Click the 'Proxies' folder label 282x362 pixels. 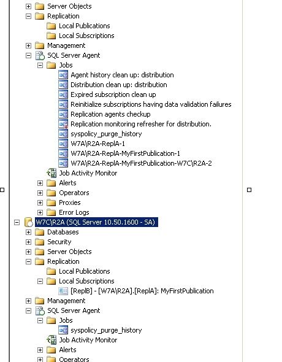(70, 202)
